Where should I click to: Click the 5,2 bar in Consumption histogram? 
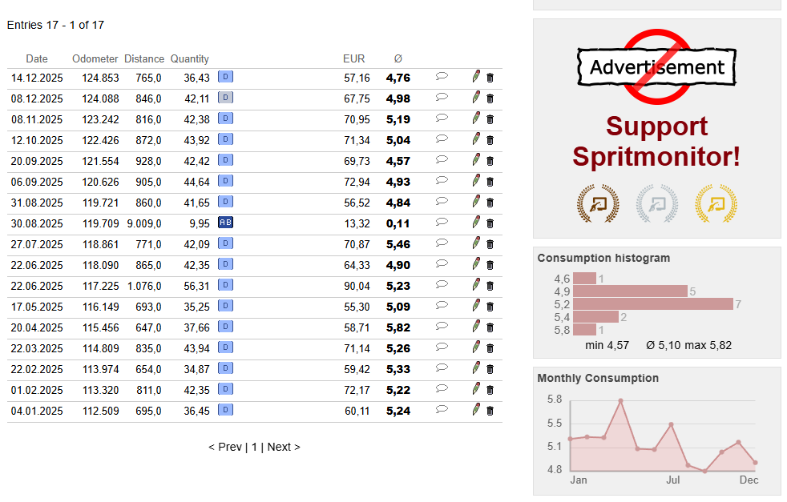click(653, 304)
